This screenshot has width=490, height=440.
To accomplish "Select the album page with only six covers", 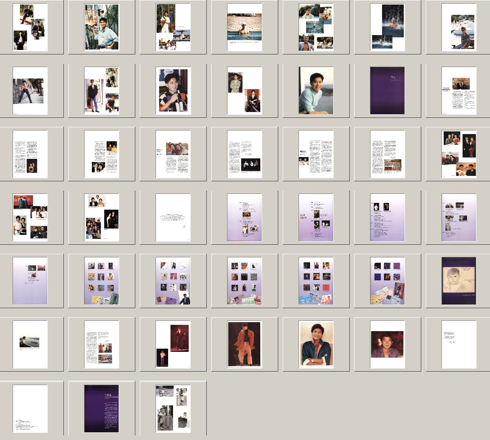I will tap(388, 281).
